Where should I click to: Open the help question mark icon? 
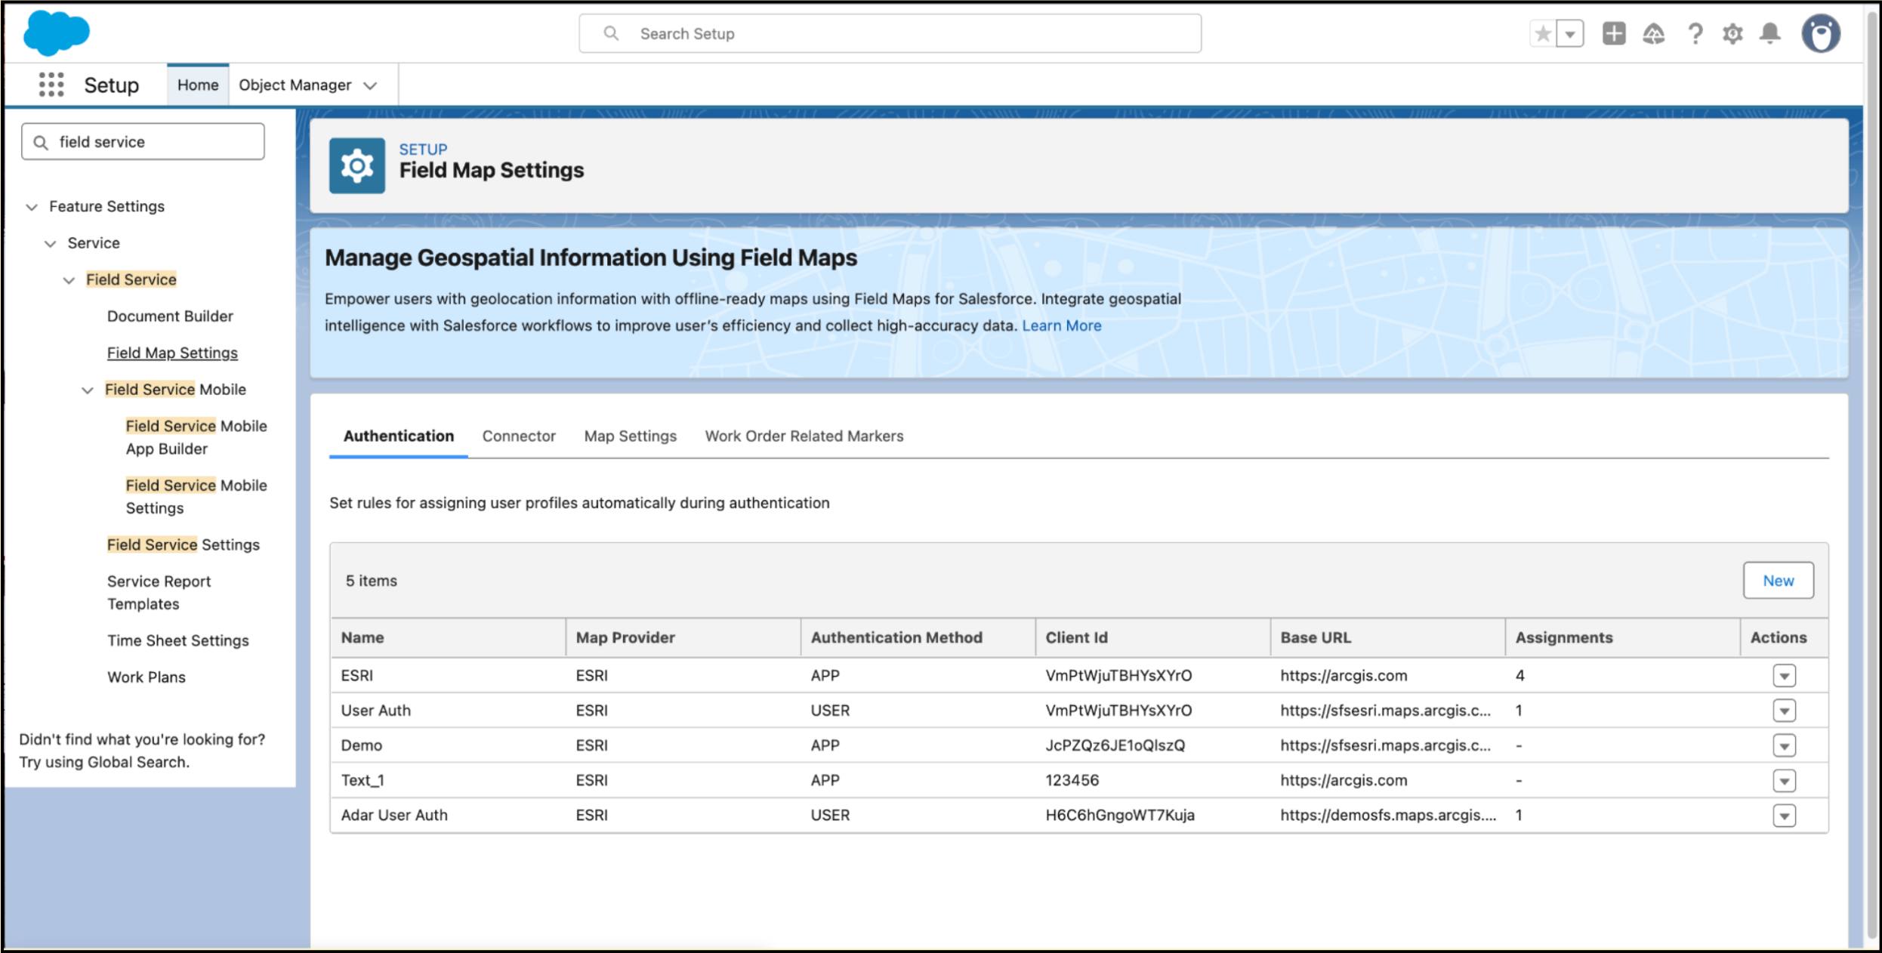1695,34
